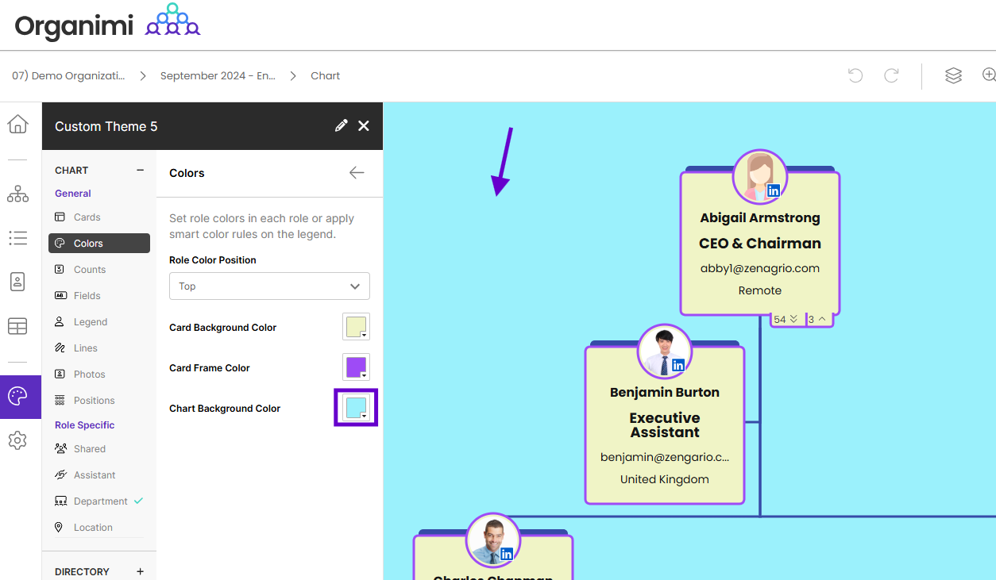996x580 pixels.
Task: Open the Role Color Position dropdown
Action: tap(269, 286)
